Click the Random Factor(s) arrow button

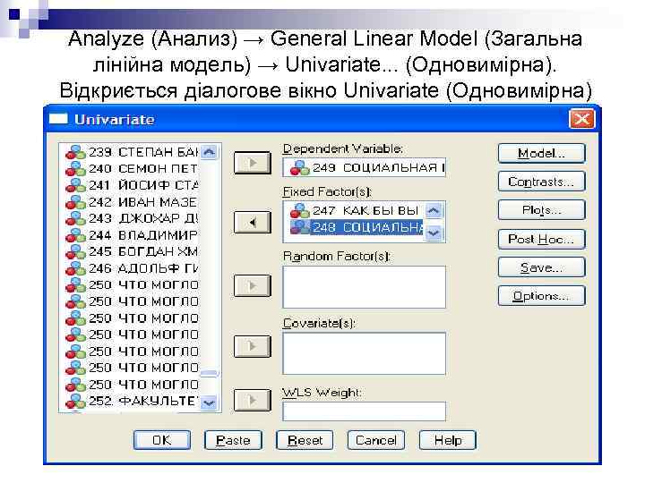pos(253,285)
